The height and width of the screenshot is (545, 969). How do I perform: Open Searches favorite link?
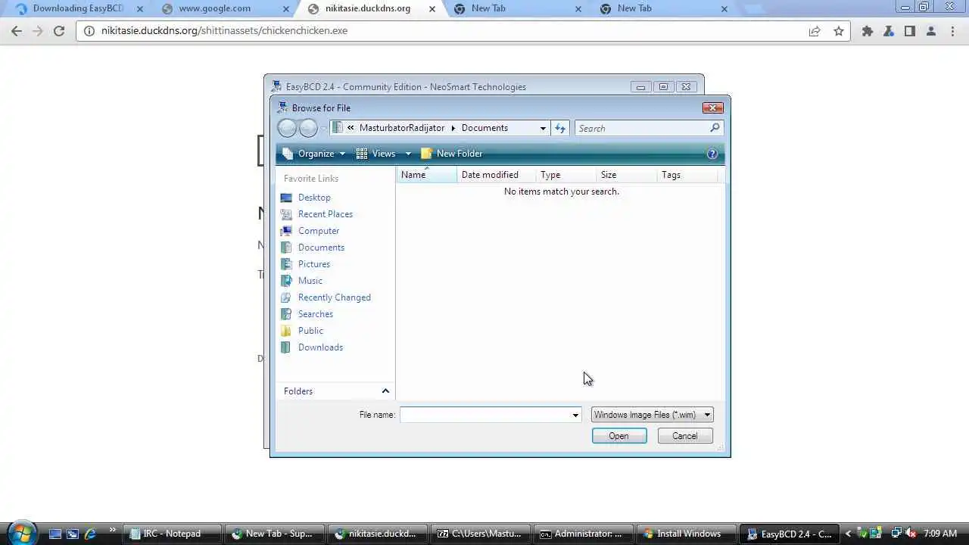(315, 314)
